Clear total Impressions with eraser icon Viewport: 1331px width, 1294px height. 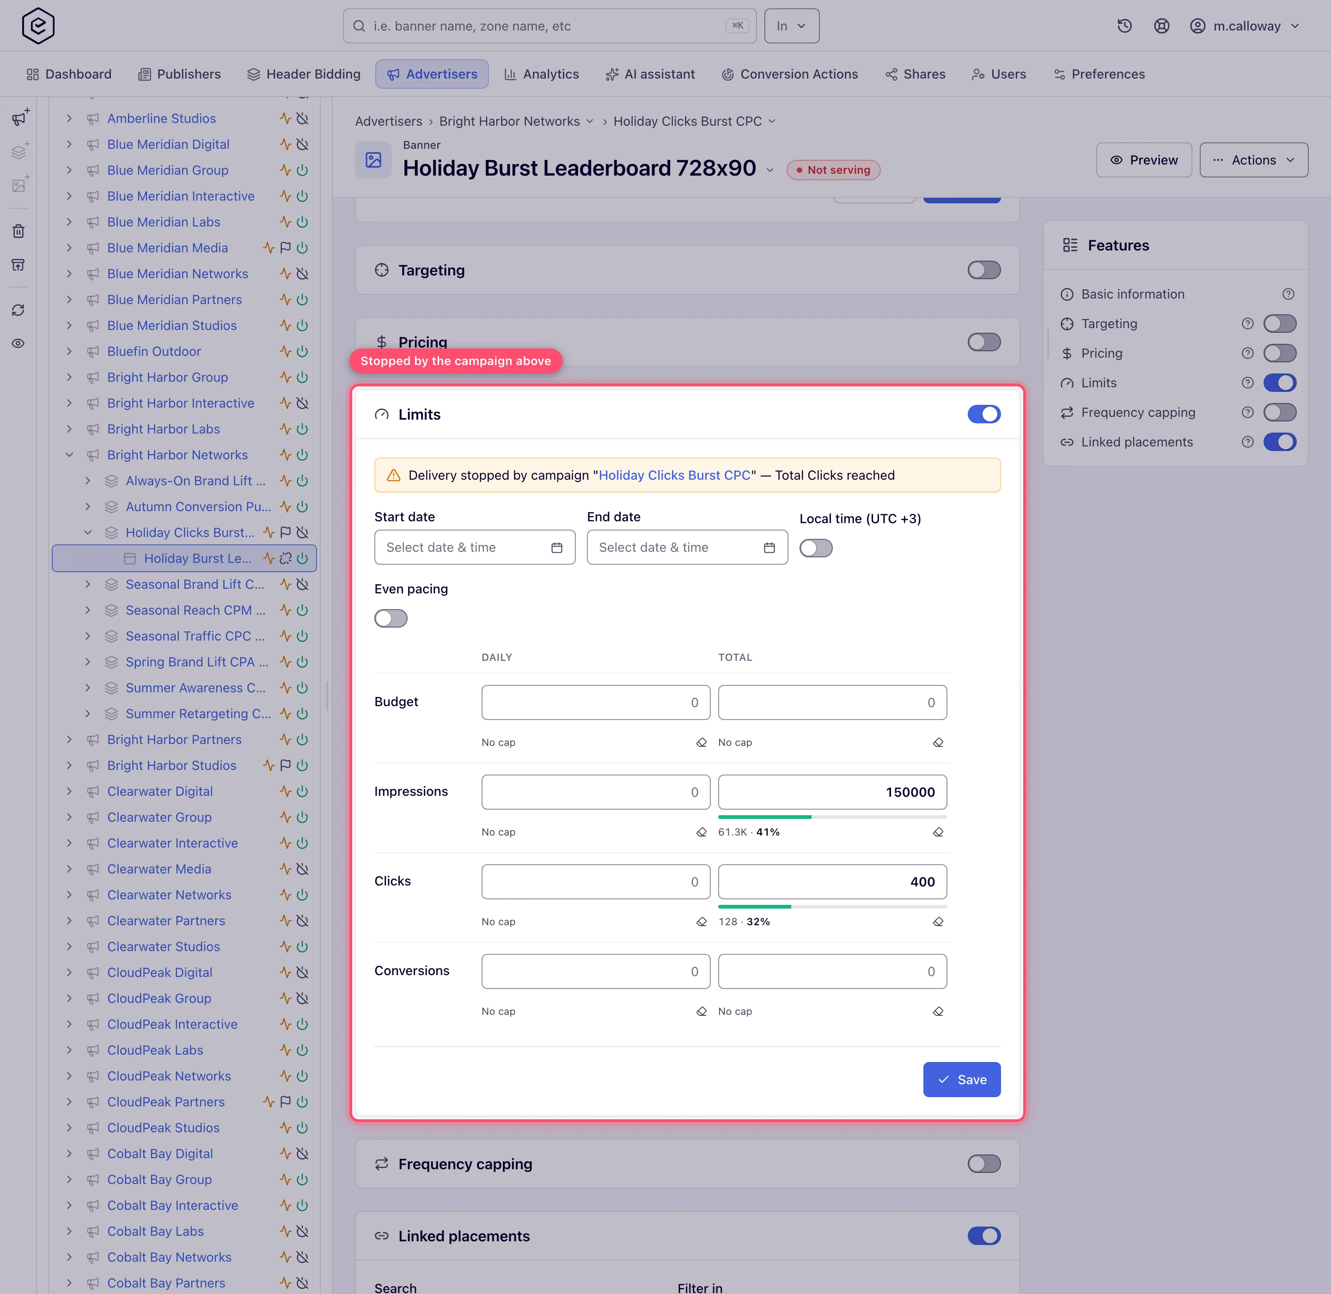[938, 832]
